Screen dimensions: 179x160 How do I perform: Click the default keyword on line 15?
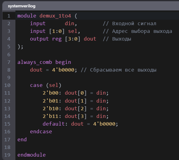54,124
